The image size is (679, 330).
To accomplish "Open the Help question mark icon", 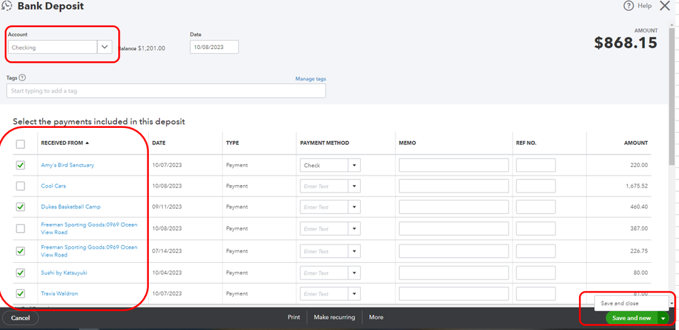I will (x=628, y=6).
